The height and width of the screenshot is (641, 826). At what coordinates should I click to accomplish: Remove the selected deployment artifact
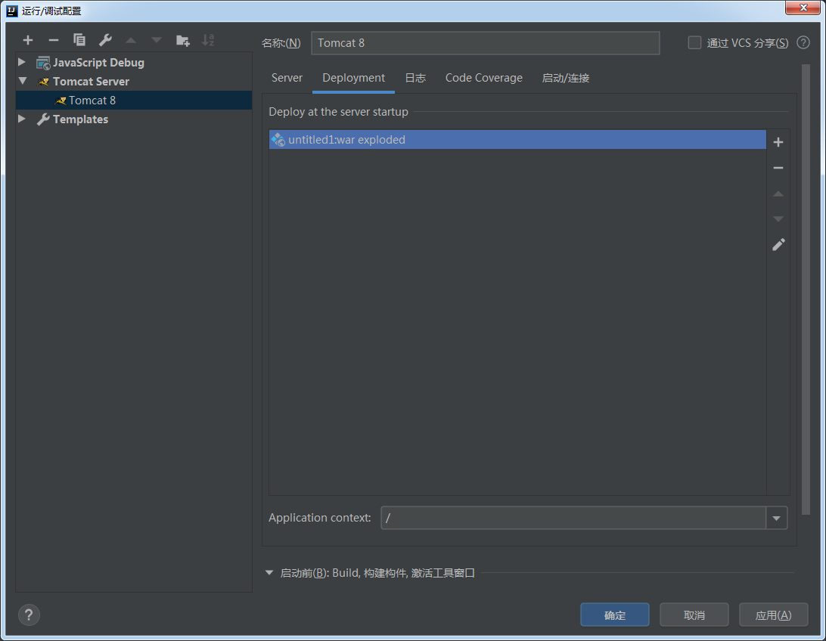778,167
